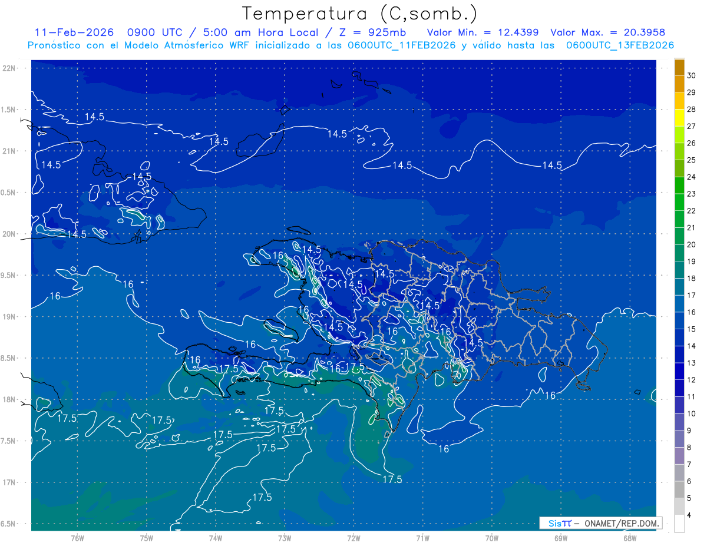
Task: Click the top orange-brown colorbar segment above 30
Action: click(x=679, y=68)
